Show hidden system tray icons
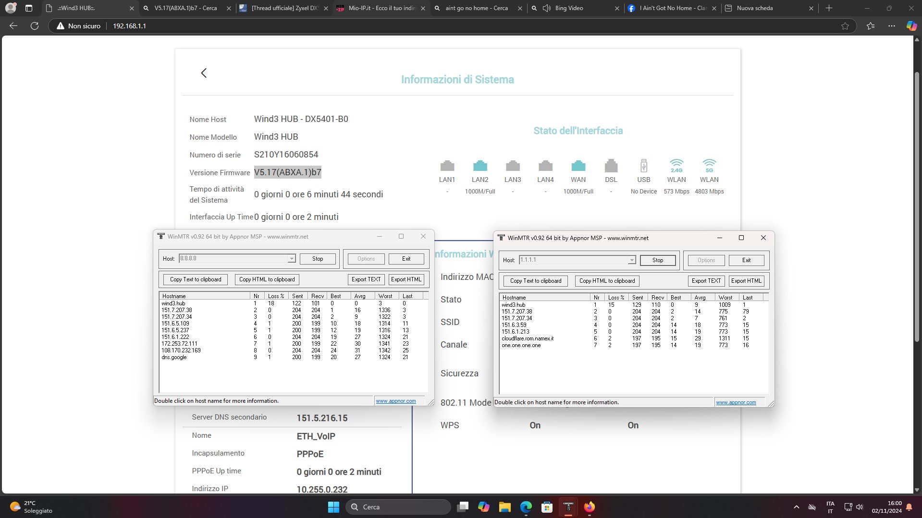The image size is (922, 518). (796, 507)
